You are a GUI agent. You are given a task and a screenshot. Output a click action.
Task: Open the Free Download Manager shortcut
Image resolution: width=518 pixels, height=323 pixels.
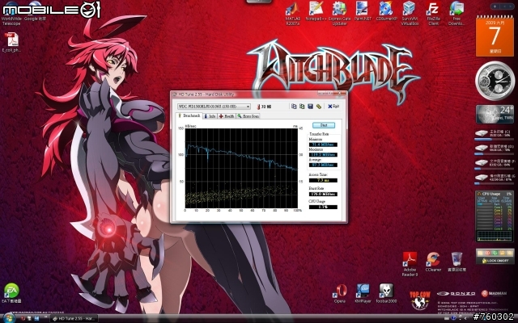[456, 13]
